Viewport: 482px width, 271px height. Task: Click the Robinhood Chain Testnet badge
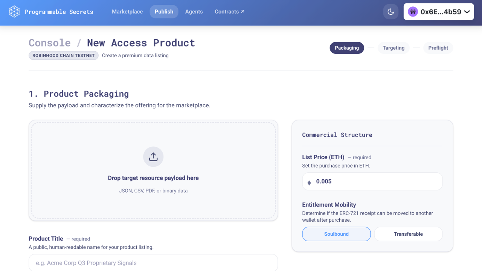[x=63, y=55]
